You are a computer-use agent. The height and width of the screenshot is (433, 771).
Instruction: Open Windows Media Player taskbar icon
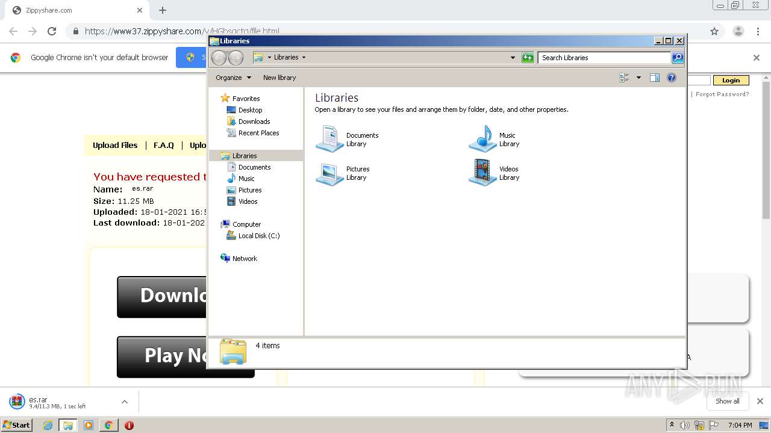[x=89, y=425]
